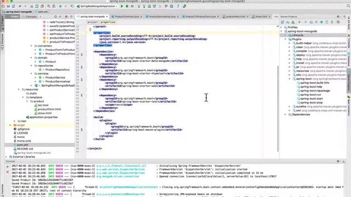351x197 pixels.
Task: Click the Open folder toolbar icon
Action: coord(3,6)
